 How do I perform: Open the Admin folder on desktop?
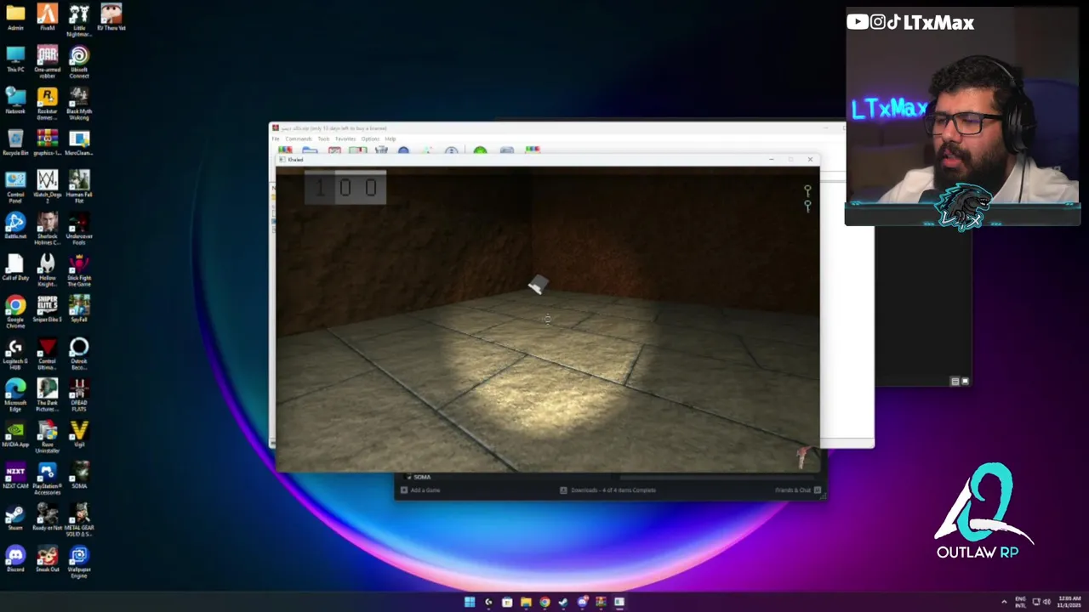pos(15,17)
